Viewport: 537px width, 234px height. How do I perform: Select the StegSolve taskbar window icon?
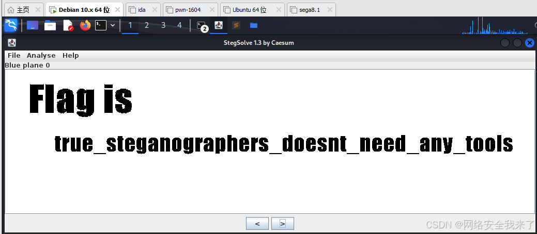tap(219, 25)
